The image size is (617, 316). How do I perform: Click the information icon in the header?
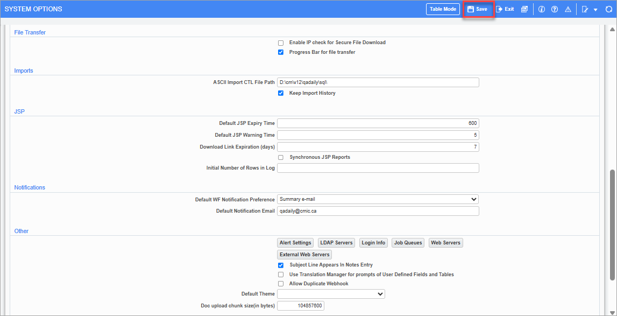(x=541, y=9)
